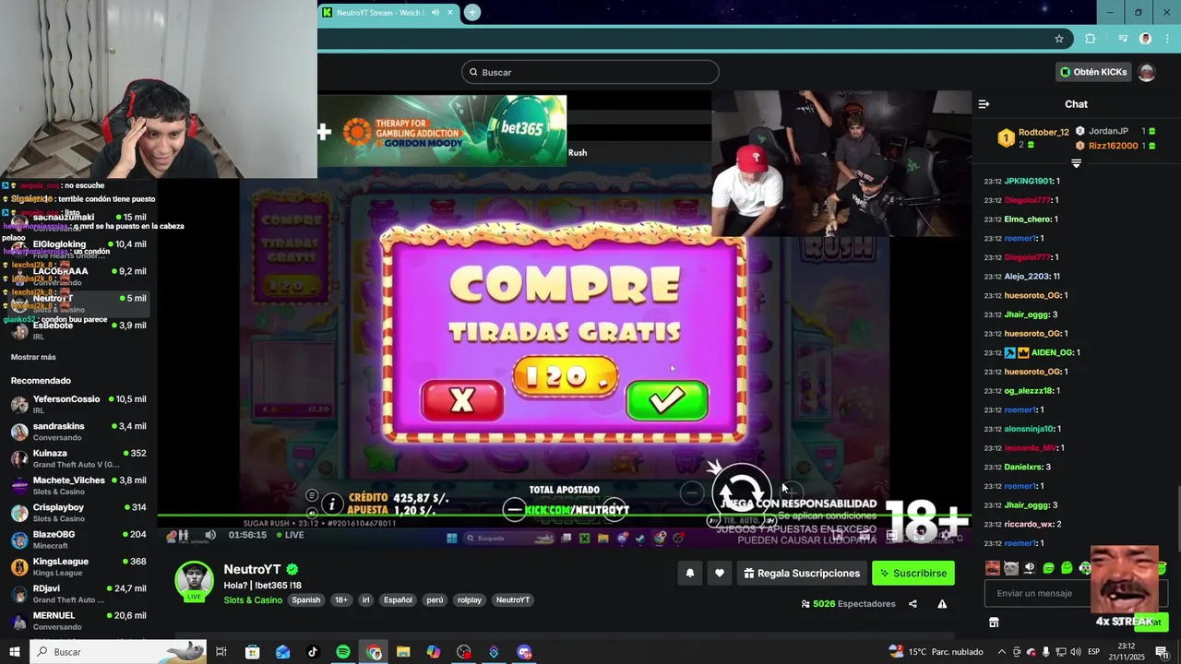Click the rolplay tag
The width and height of the screenshot is (1181, 664).
(x=470, y=600)
